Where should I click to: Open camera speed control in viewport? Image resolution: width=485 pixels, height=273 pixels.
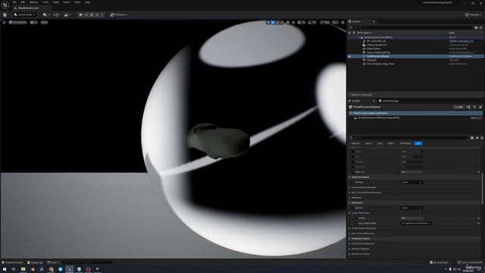(x=335, y=22)
